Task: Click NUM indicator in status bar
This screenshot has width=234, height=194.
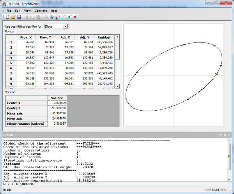Action: pyautogui.click(x=215, y=190)
